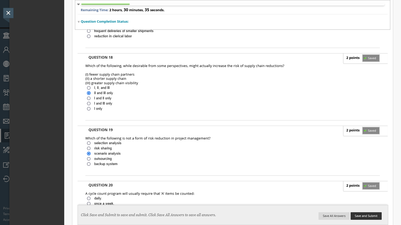This screenshot has height=225, width=401.
Task: Open the Messages envelope icon
Action: point(6,121)
